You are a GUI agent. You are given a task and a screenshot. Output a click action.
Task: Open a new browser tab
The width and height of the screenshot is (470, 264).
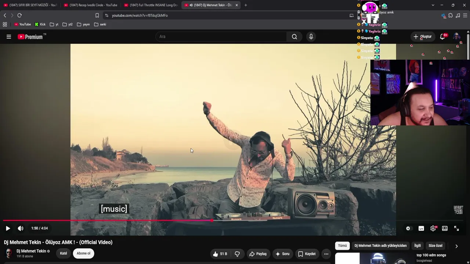tap(246, 5)
